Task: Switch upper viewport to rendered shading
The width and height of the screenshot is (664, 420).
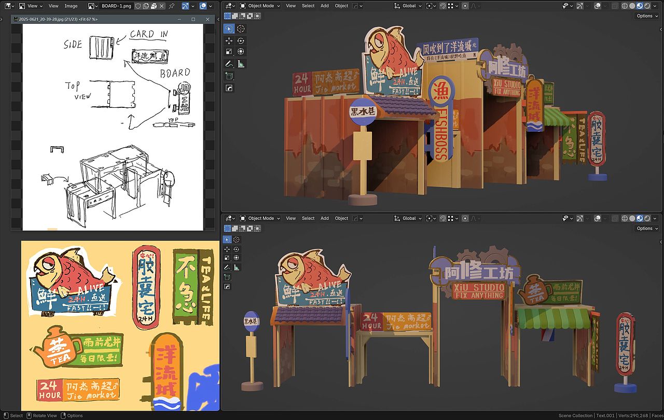Action: [x=648, y=6]
